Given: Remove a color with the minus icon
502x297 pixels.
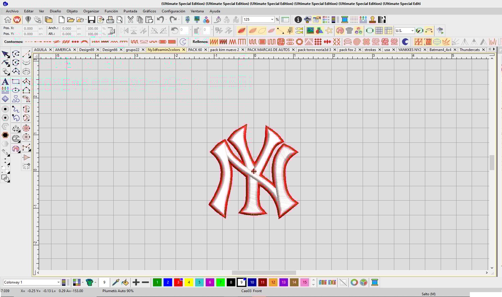Looking at the screenshot, I should [x=145, y=282].
